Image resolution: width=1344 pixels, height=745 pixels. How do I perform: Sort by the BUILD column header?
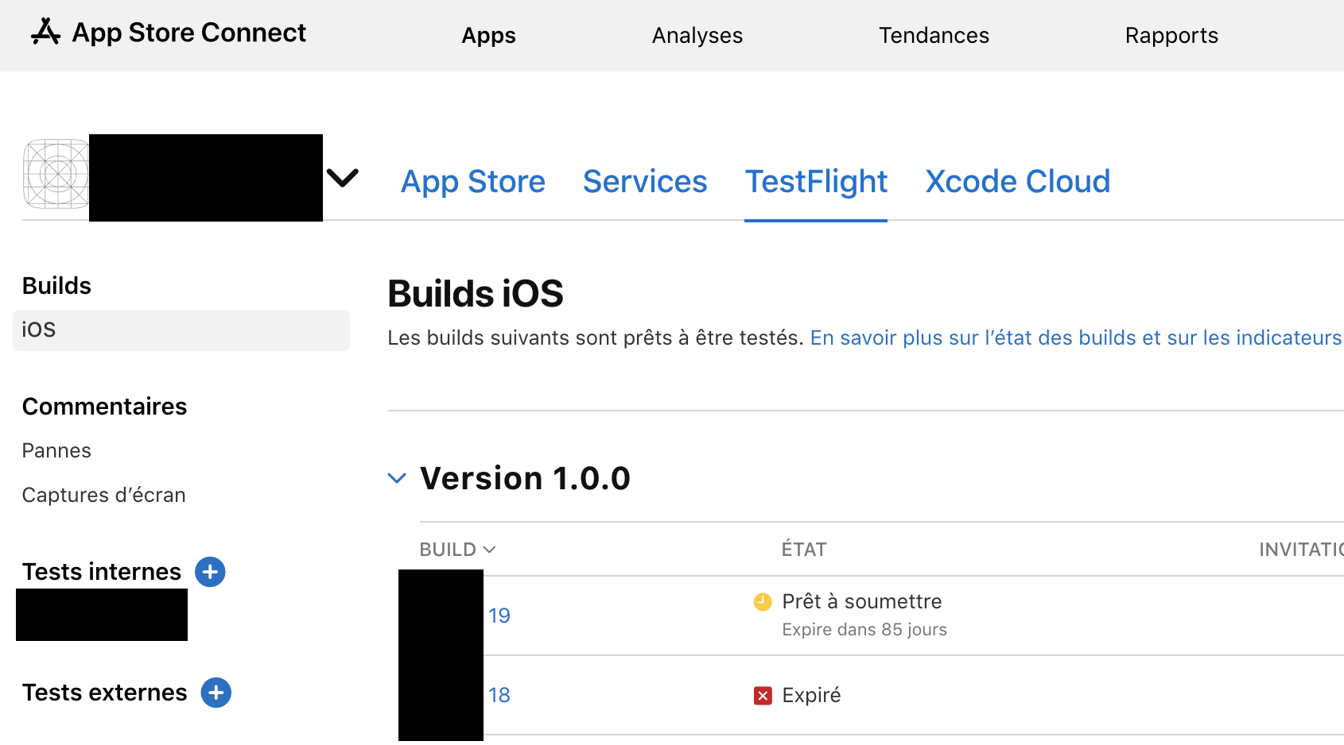point(457,550)
